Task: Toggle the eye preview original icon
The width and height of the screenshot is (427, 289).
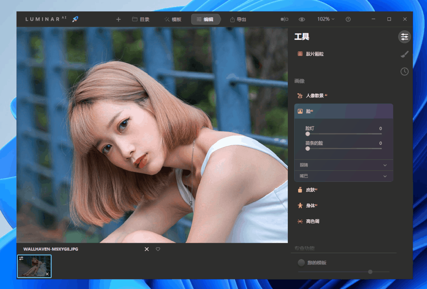Action: 302,19
